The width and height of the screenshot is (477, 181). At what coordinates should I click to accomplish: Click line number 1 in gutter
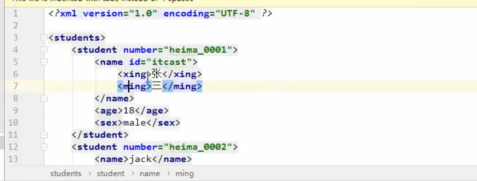pyautogui.click(x=15, y=14)
